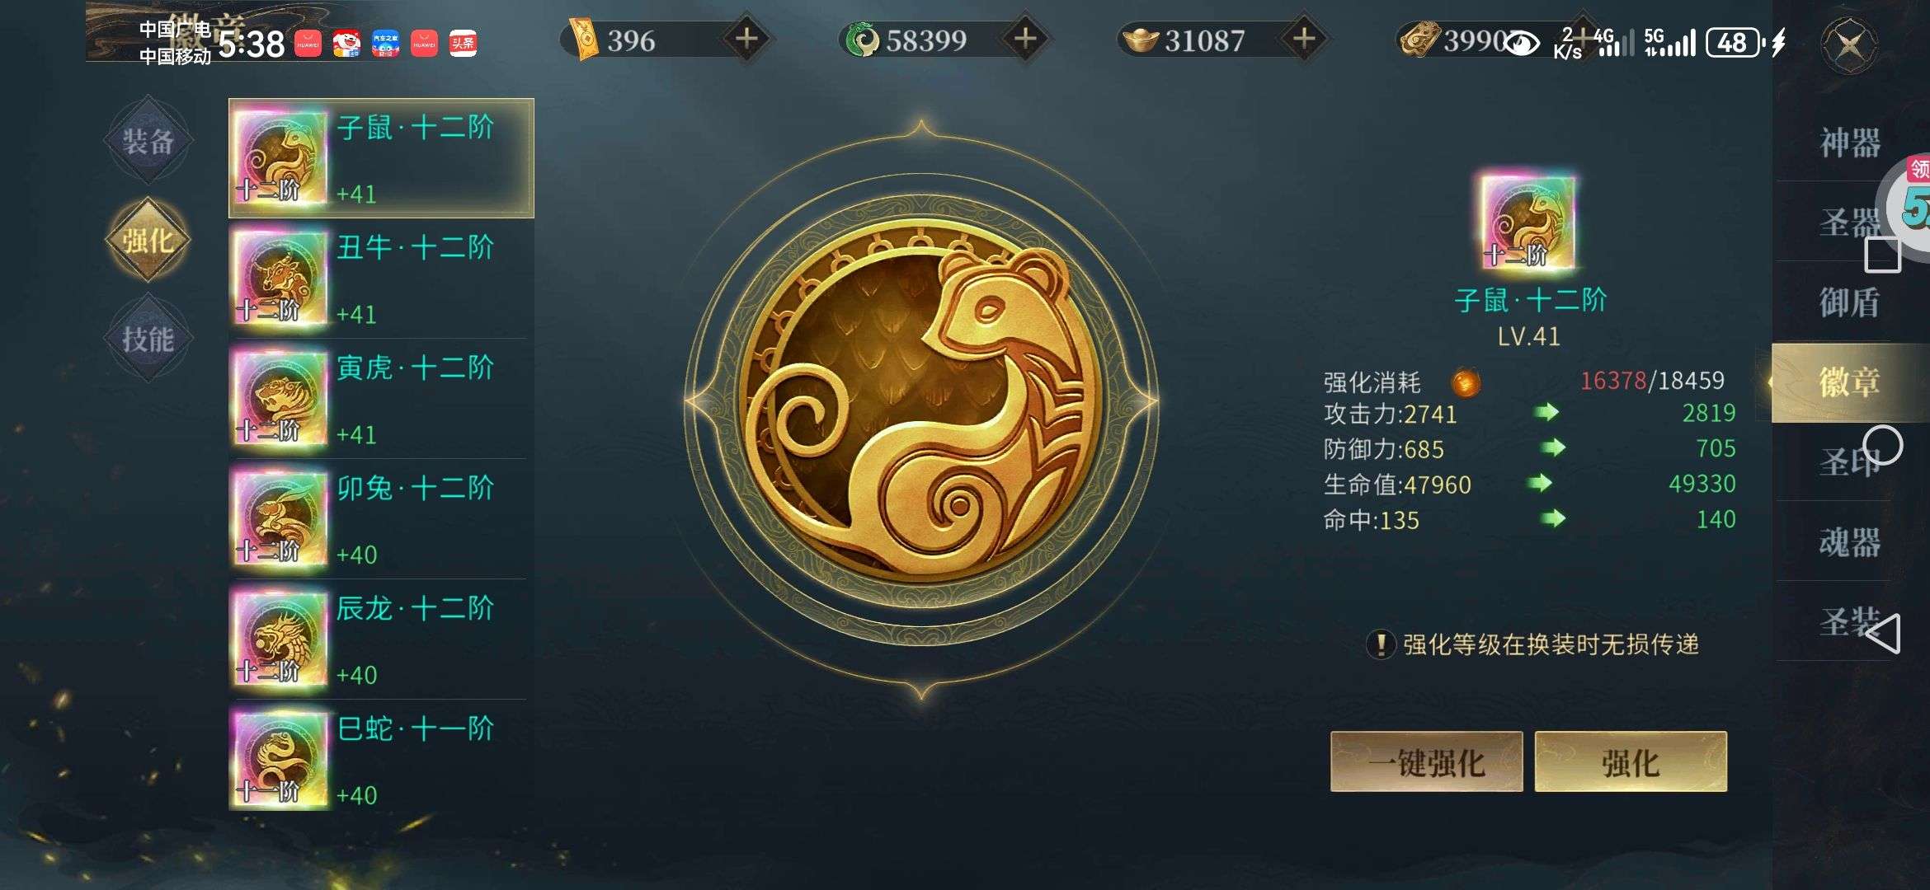This screenshot has height=890, width=1930.
Task: Select 寅虎·十二阶 badge from list
Action: pos(380,399)
